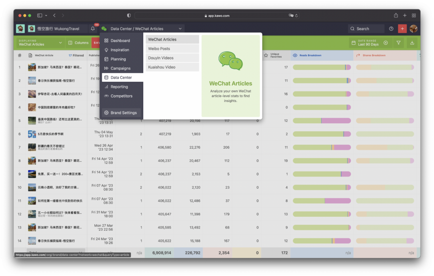
Task: Click the WeChat Article column header
Action: pos(44,55)
